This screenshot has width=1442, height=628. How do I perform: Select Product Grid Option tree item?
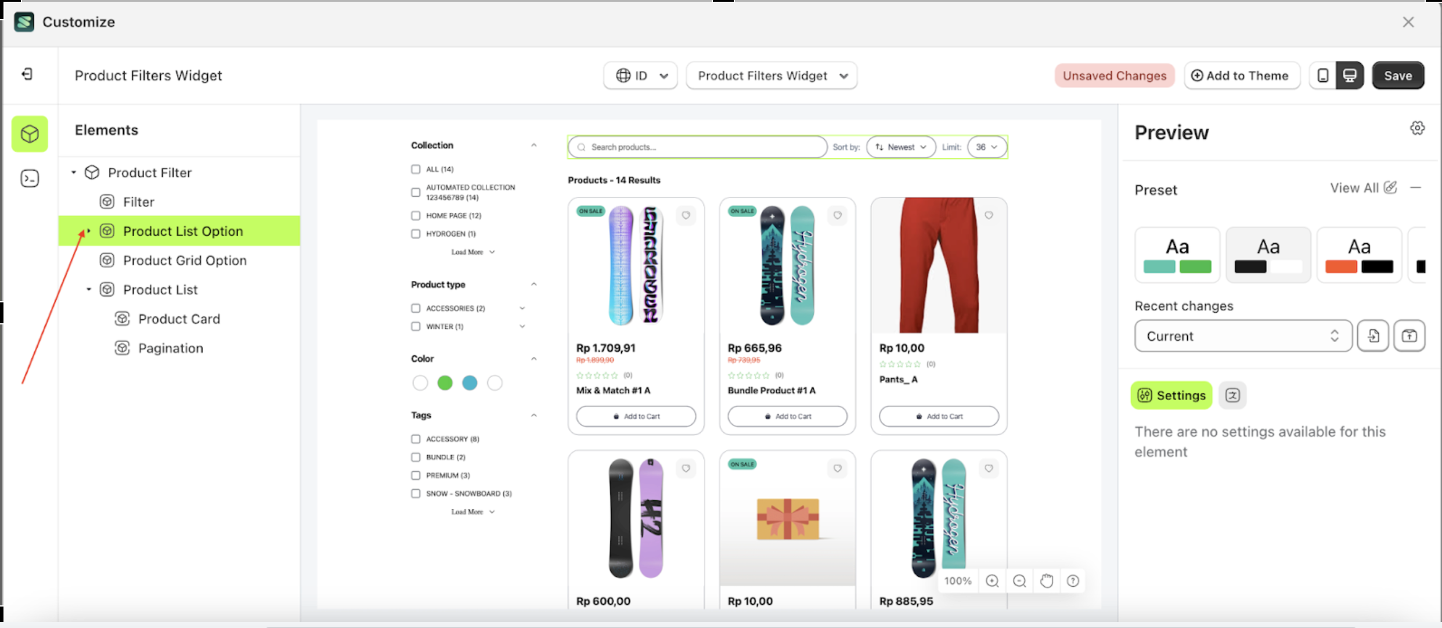[185, 261]
